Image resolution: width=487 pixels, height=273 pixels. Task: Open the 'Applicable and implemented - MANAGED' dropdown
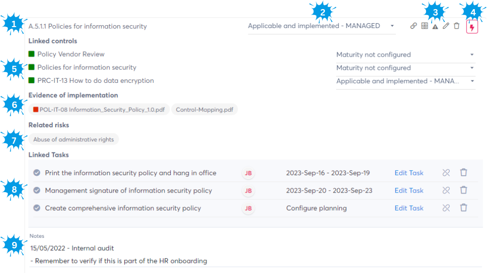[322, 26]
